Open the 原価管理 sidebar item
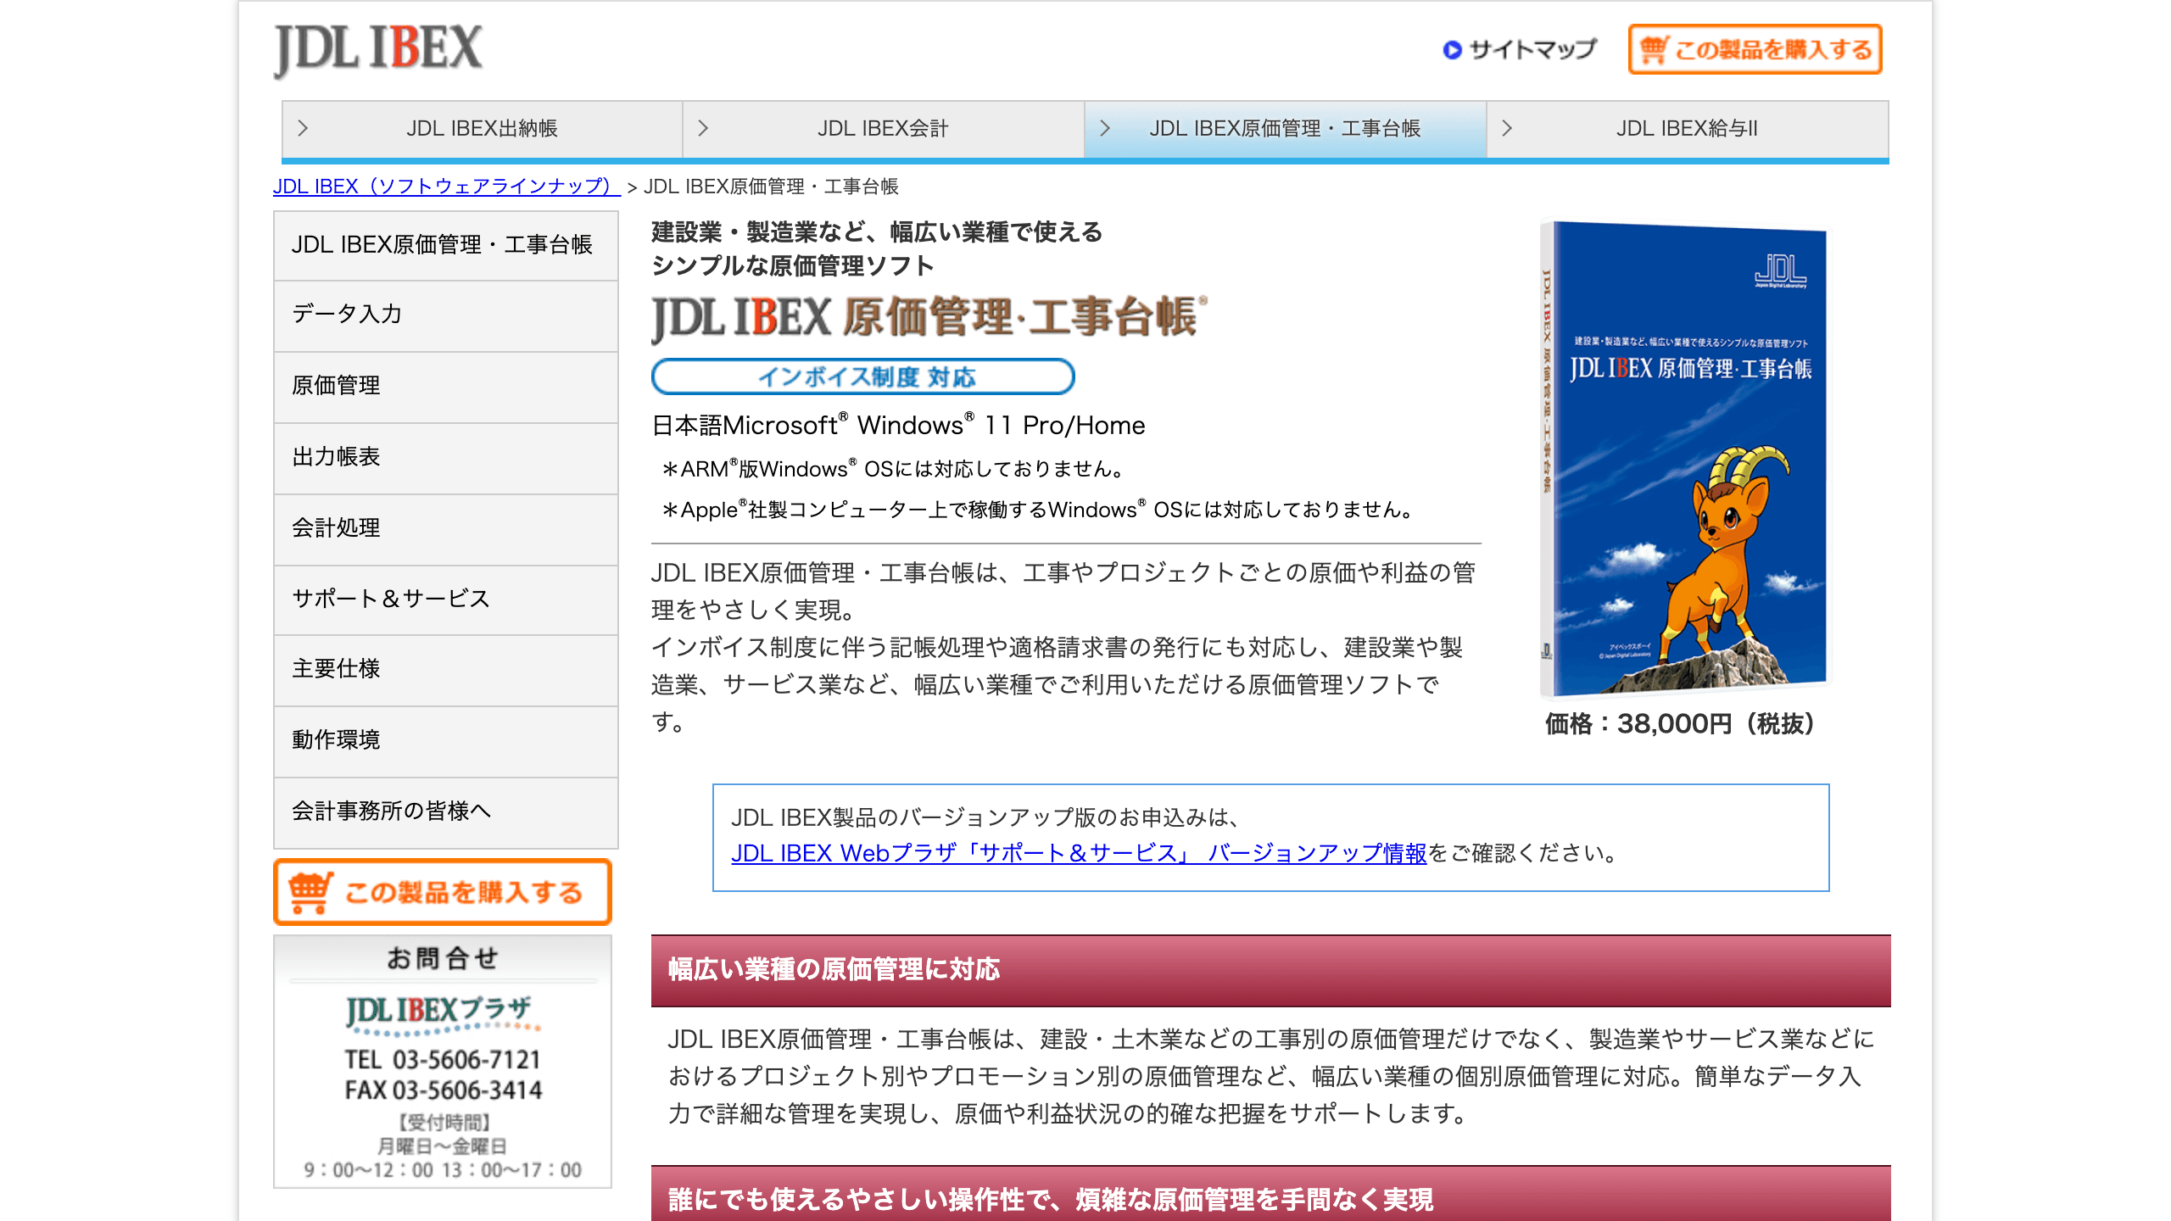Image resolution: width=2171 pixels, height=1221 pixels. coord(446,386)
